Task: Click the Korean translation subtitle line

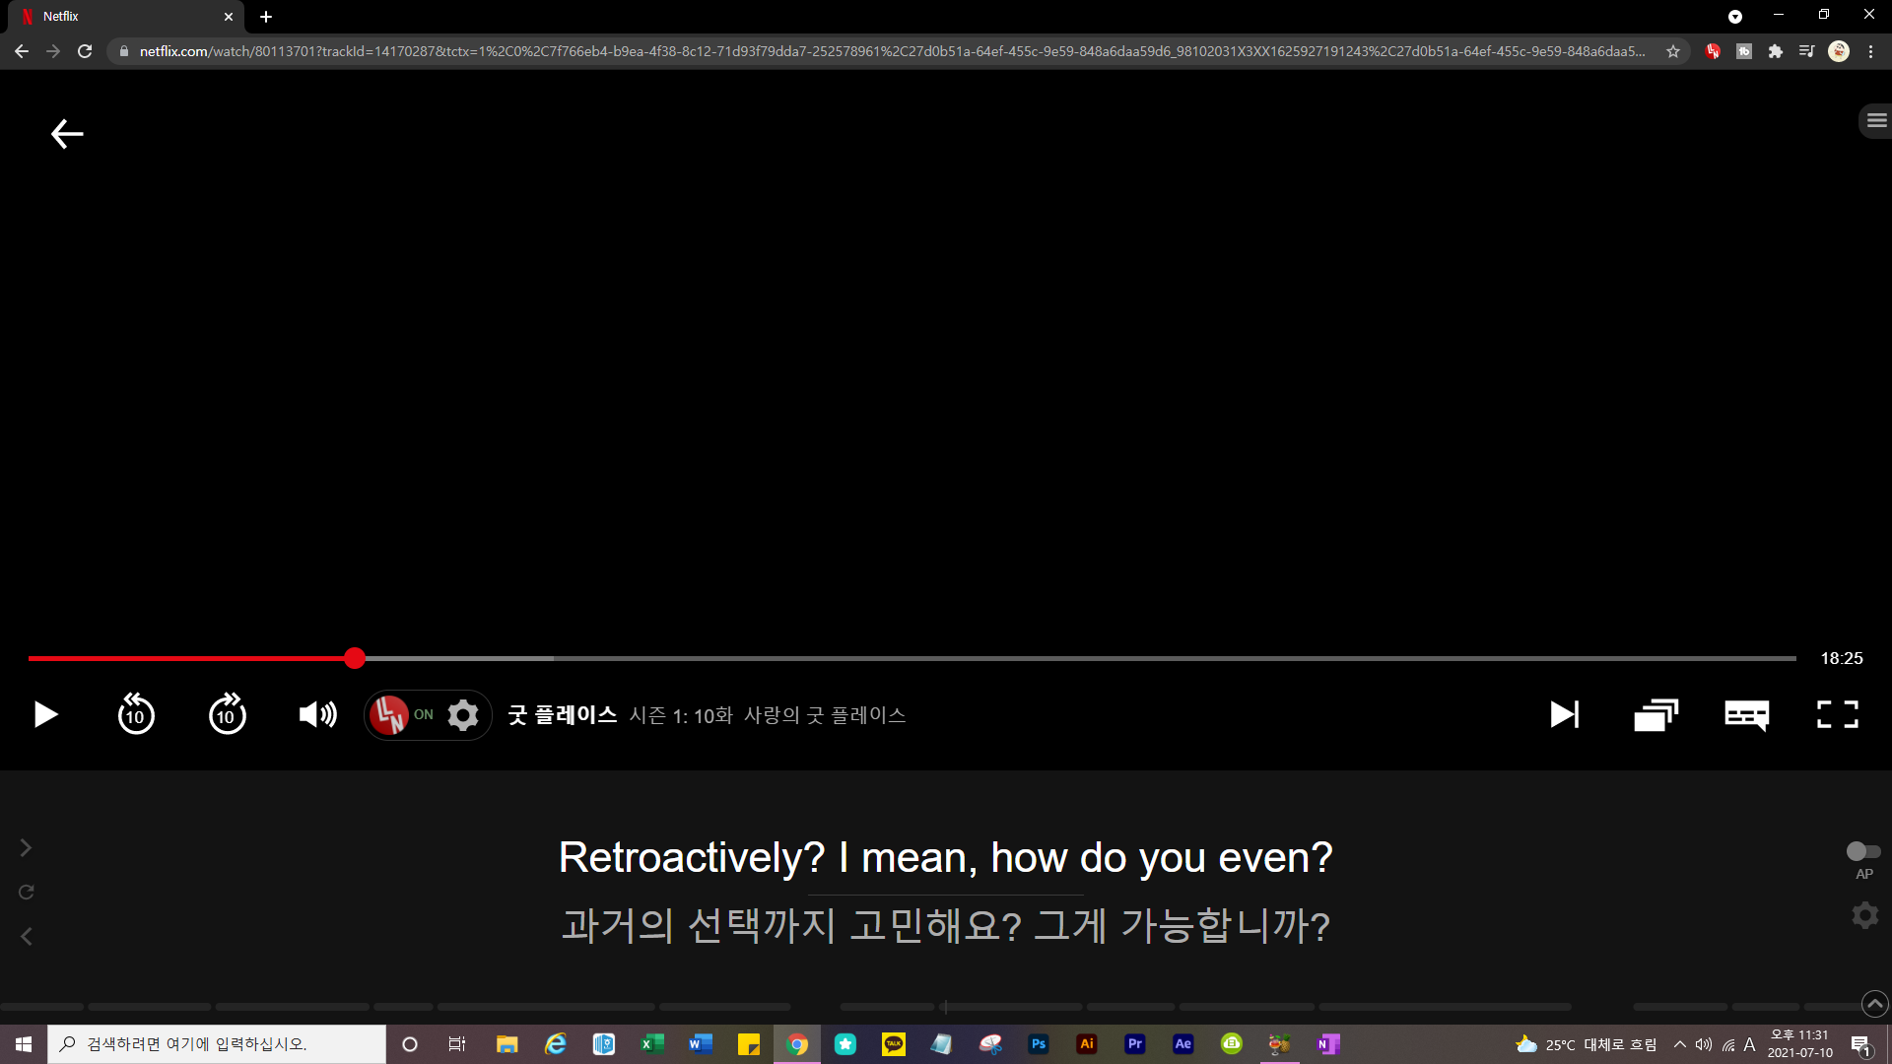Action: click(x=946, y=925)
